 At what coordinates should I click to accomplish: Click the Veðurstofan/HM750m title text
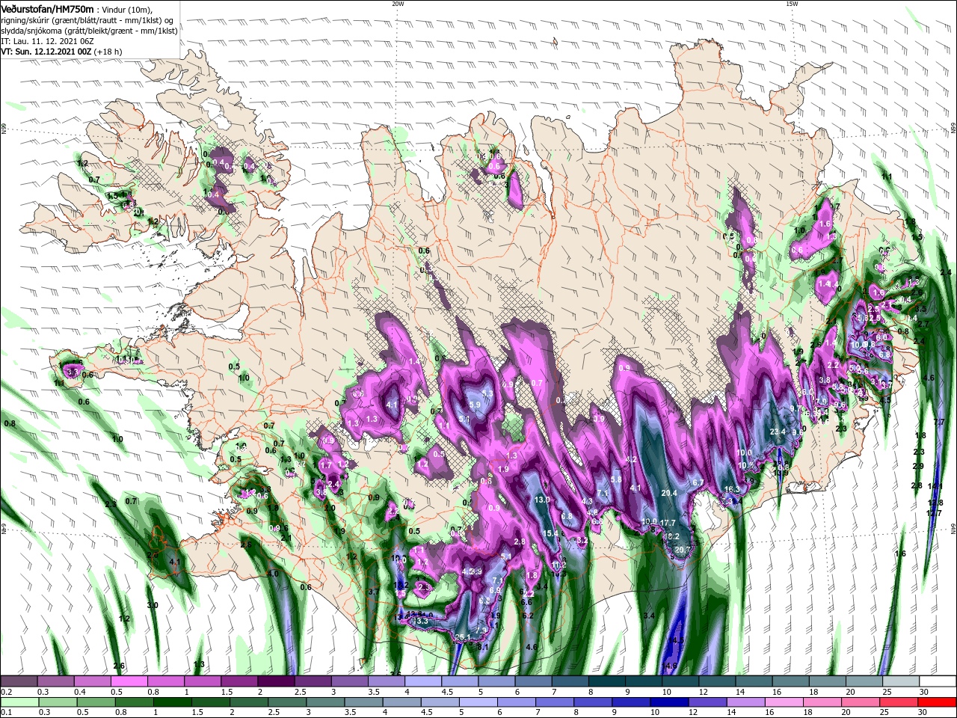pyautogui.click(x=48, y=9)
